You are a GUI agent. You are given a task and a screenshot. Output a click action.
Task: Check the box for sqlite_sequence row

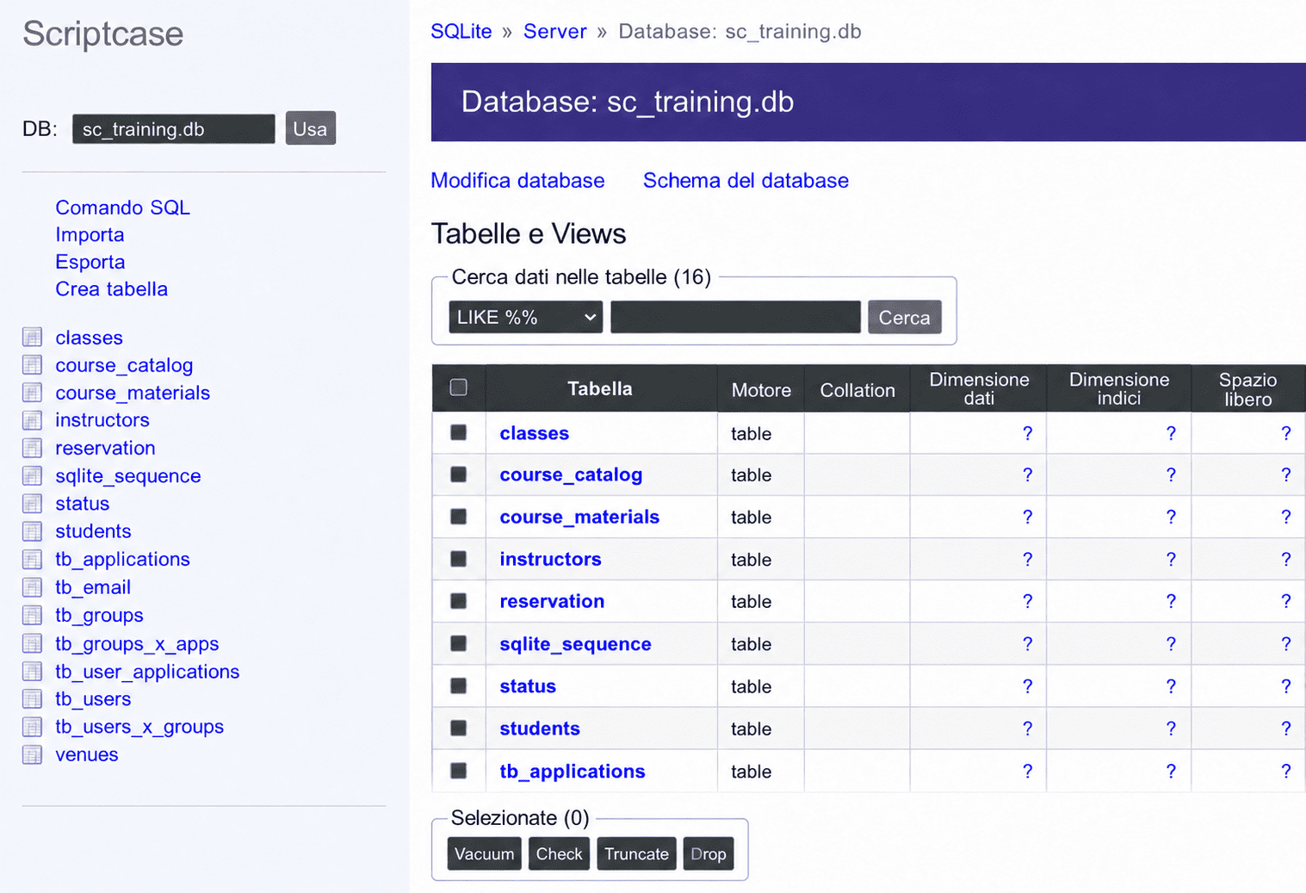[x=459, y=643]
